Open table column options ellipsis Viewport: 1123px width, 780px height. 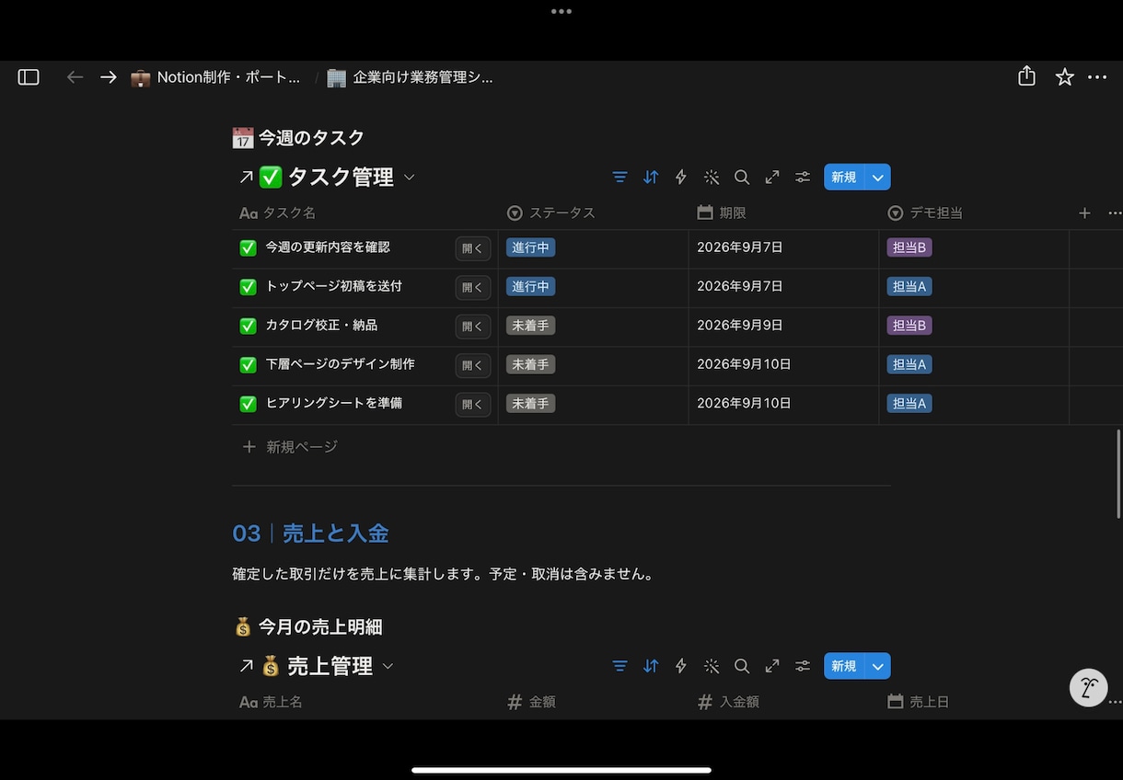pyautogui.click(x=1115, y=212)
